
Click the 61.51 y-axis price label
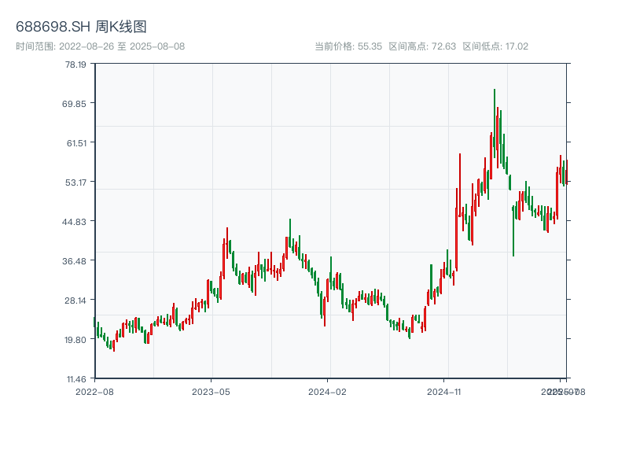click(x=76, y=142)
